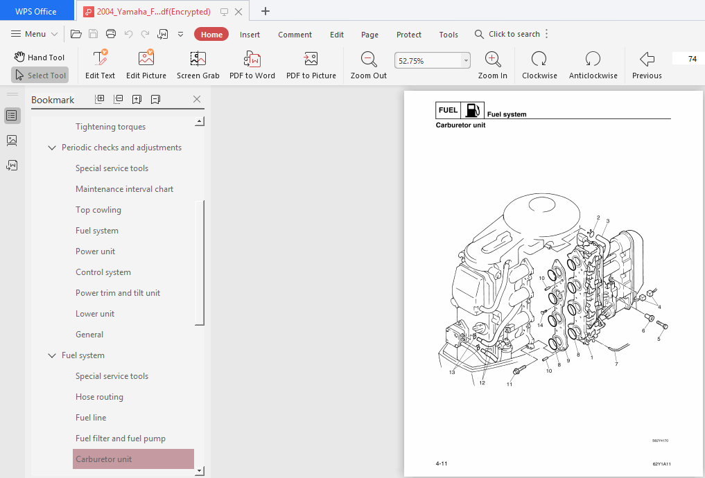Screen dimensions: 705x478
Task: Open the Lower unit bookmark
Action: (95, 314)
